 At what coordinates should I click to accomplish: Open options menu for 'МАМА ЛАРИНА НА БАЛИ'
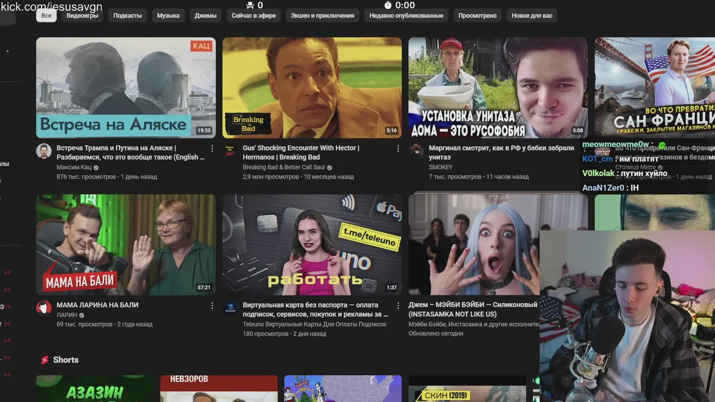tap(212, 305)
